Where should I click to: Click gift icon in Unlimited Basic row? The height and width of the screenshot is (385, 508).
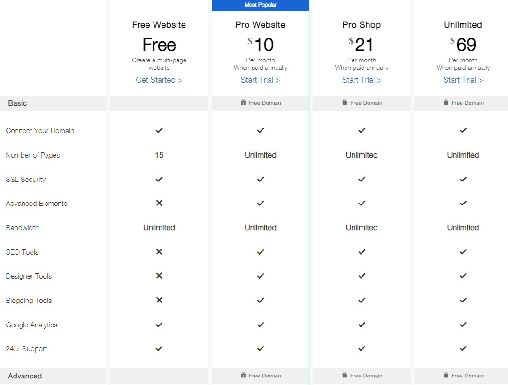446,103
